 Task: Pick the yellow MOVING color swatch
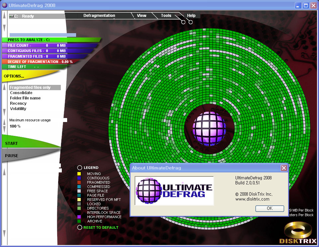coord(79,174)
